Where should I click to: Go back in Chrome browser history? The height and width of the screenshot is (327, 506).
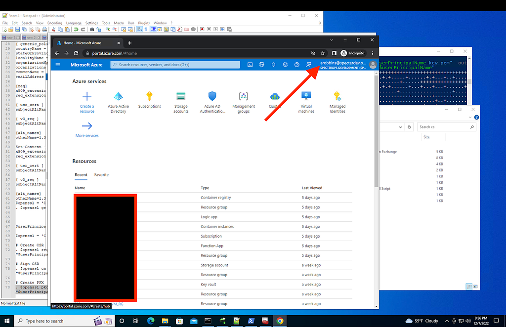(57, 53)
